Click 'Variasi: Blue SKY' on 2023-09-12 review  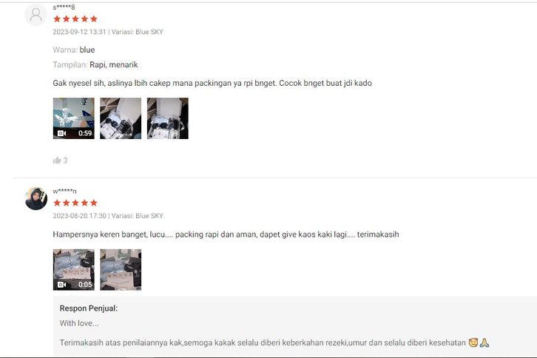(138, 32)
